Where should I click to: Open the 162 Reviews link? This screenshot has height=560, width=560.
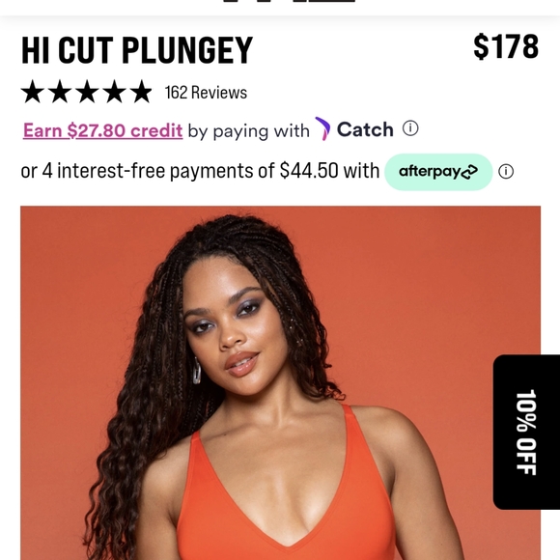[206, 93]
